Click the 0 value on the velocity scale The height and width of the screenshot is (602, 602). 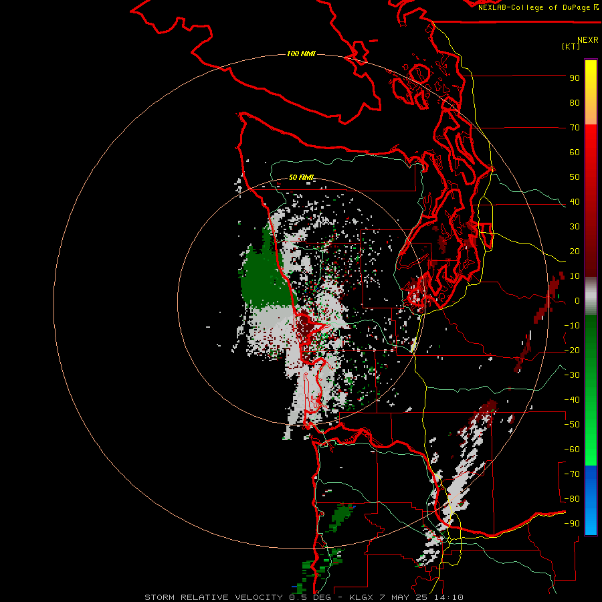click(577, 301)
